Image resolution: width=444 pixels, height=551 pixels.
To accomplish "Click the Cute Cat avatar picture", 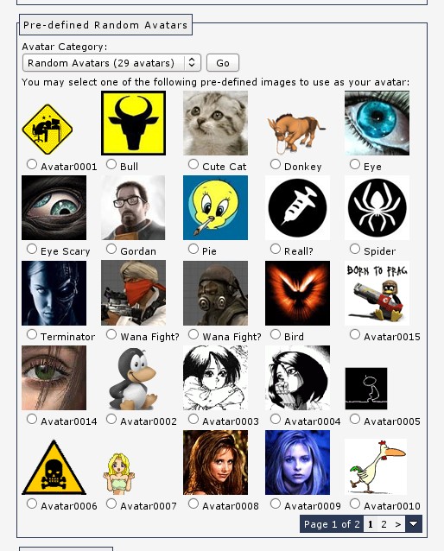I will 215,123.
